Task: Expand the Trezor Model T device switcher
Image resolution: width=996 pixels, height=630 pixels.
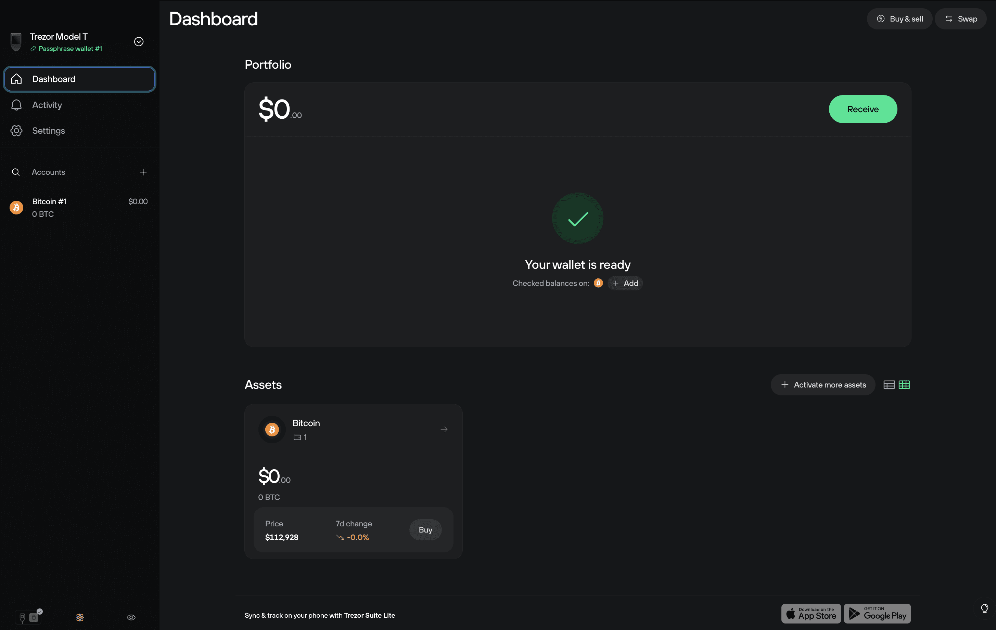Action: (x=139, y=42)
